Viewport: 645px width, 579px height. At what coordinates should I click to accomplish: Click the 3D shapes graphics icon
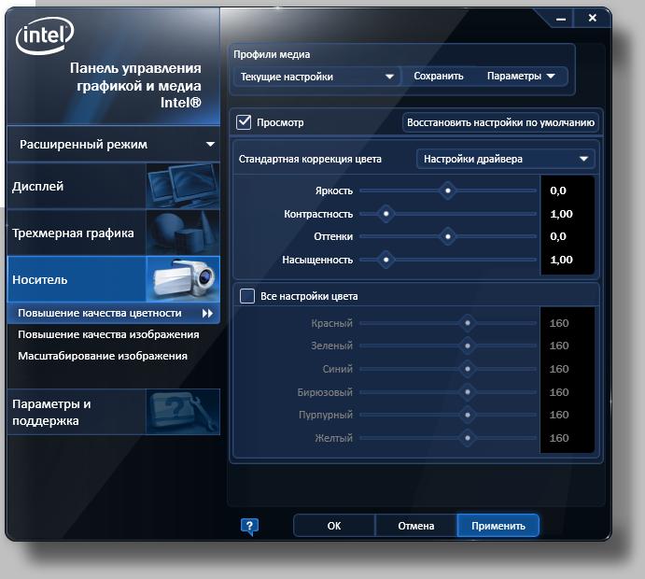coord(183,233)
